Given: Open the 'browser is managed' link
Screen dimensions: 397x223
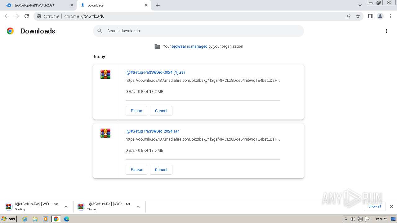Looking at the screenshot, I should click(x=190, y=46).
